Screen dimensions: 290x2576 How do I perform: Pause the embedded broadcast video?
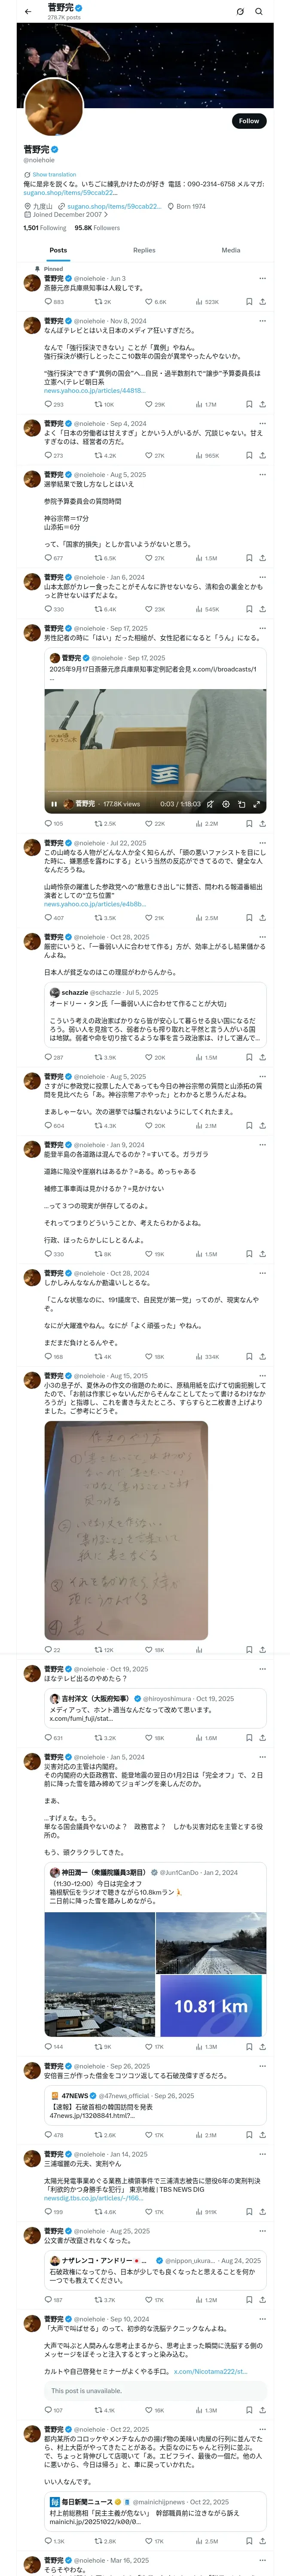(x=54, y=803)
